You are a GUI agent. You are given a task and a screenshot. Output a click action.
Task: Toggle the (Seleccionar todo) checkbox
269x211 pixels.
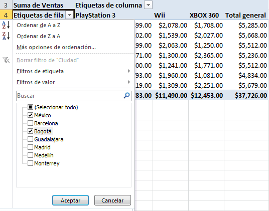click(30, 107)
